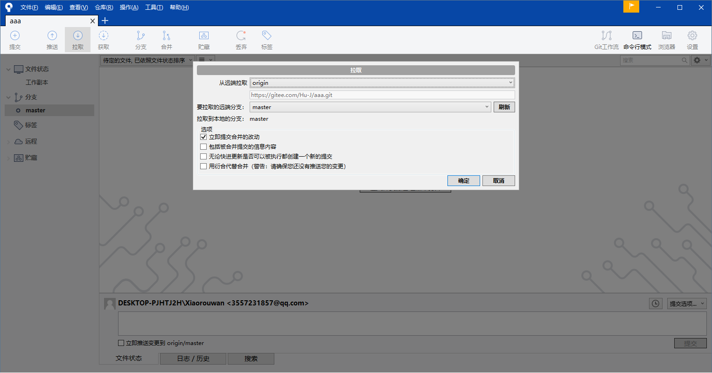Collapse the 文件状态 sidebar section
The width and height of the screenshot is (712, 373).
(8, 69)
